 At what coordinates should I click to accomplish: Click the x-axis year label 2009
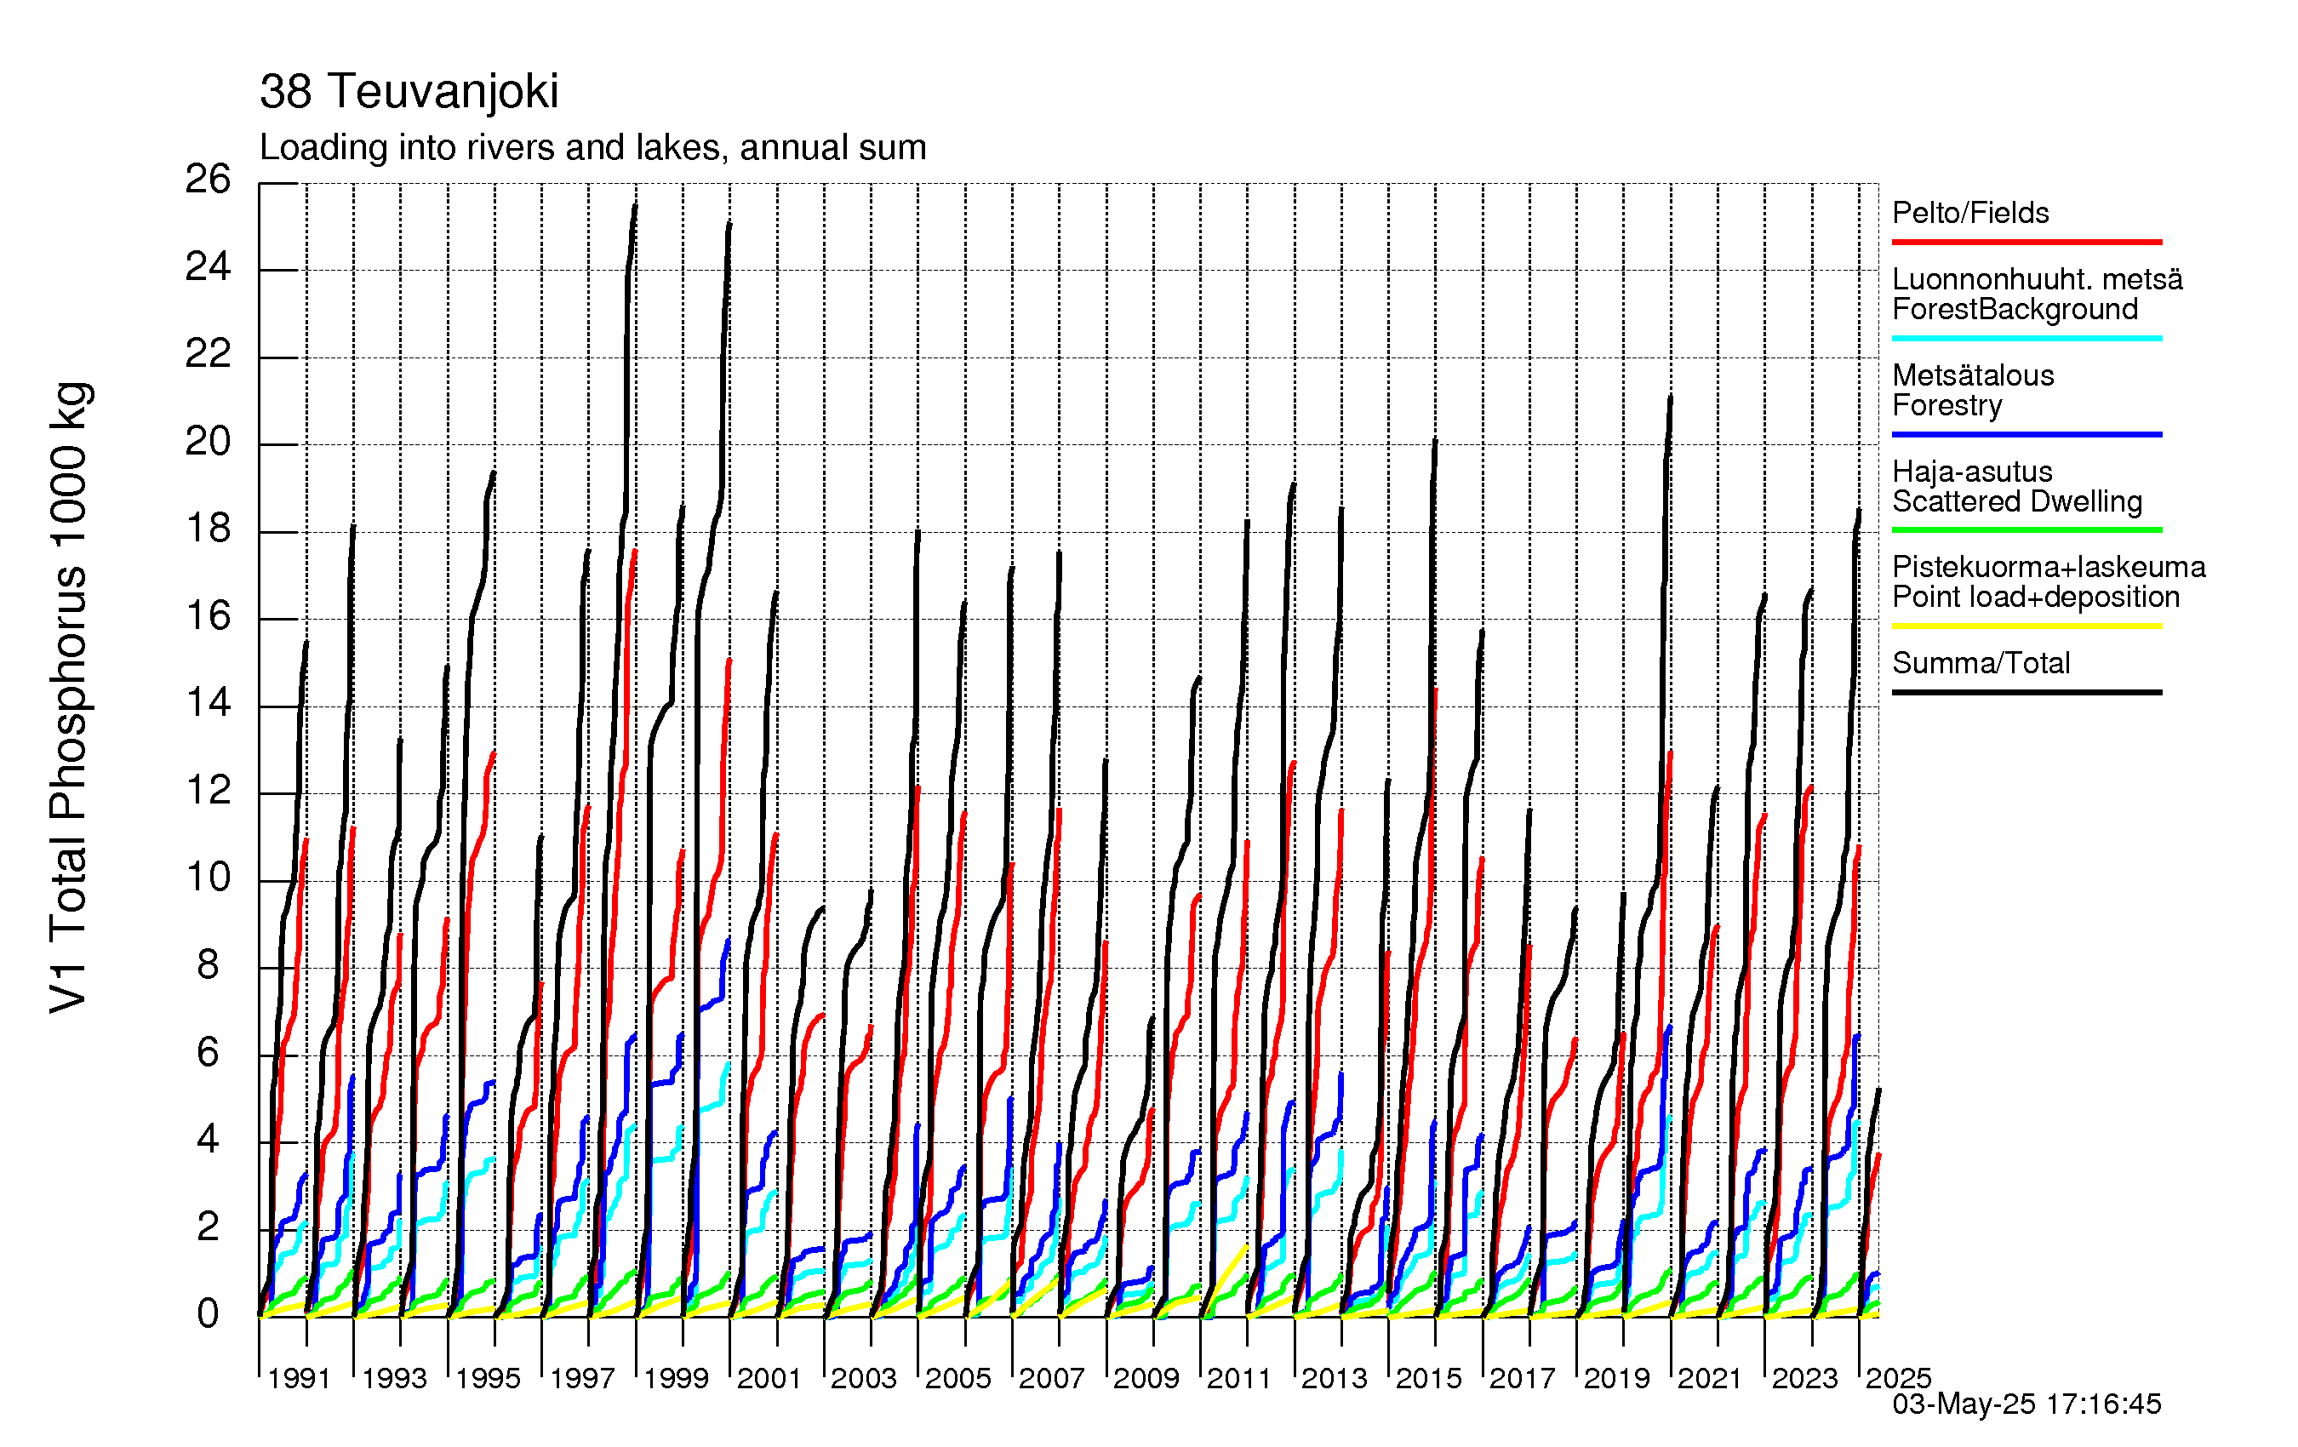(1146, 1378)
